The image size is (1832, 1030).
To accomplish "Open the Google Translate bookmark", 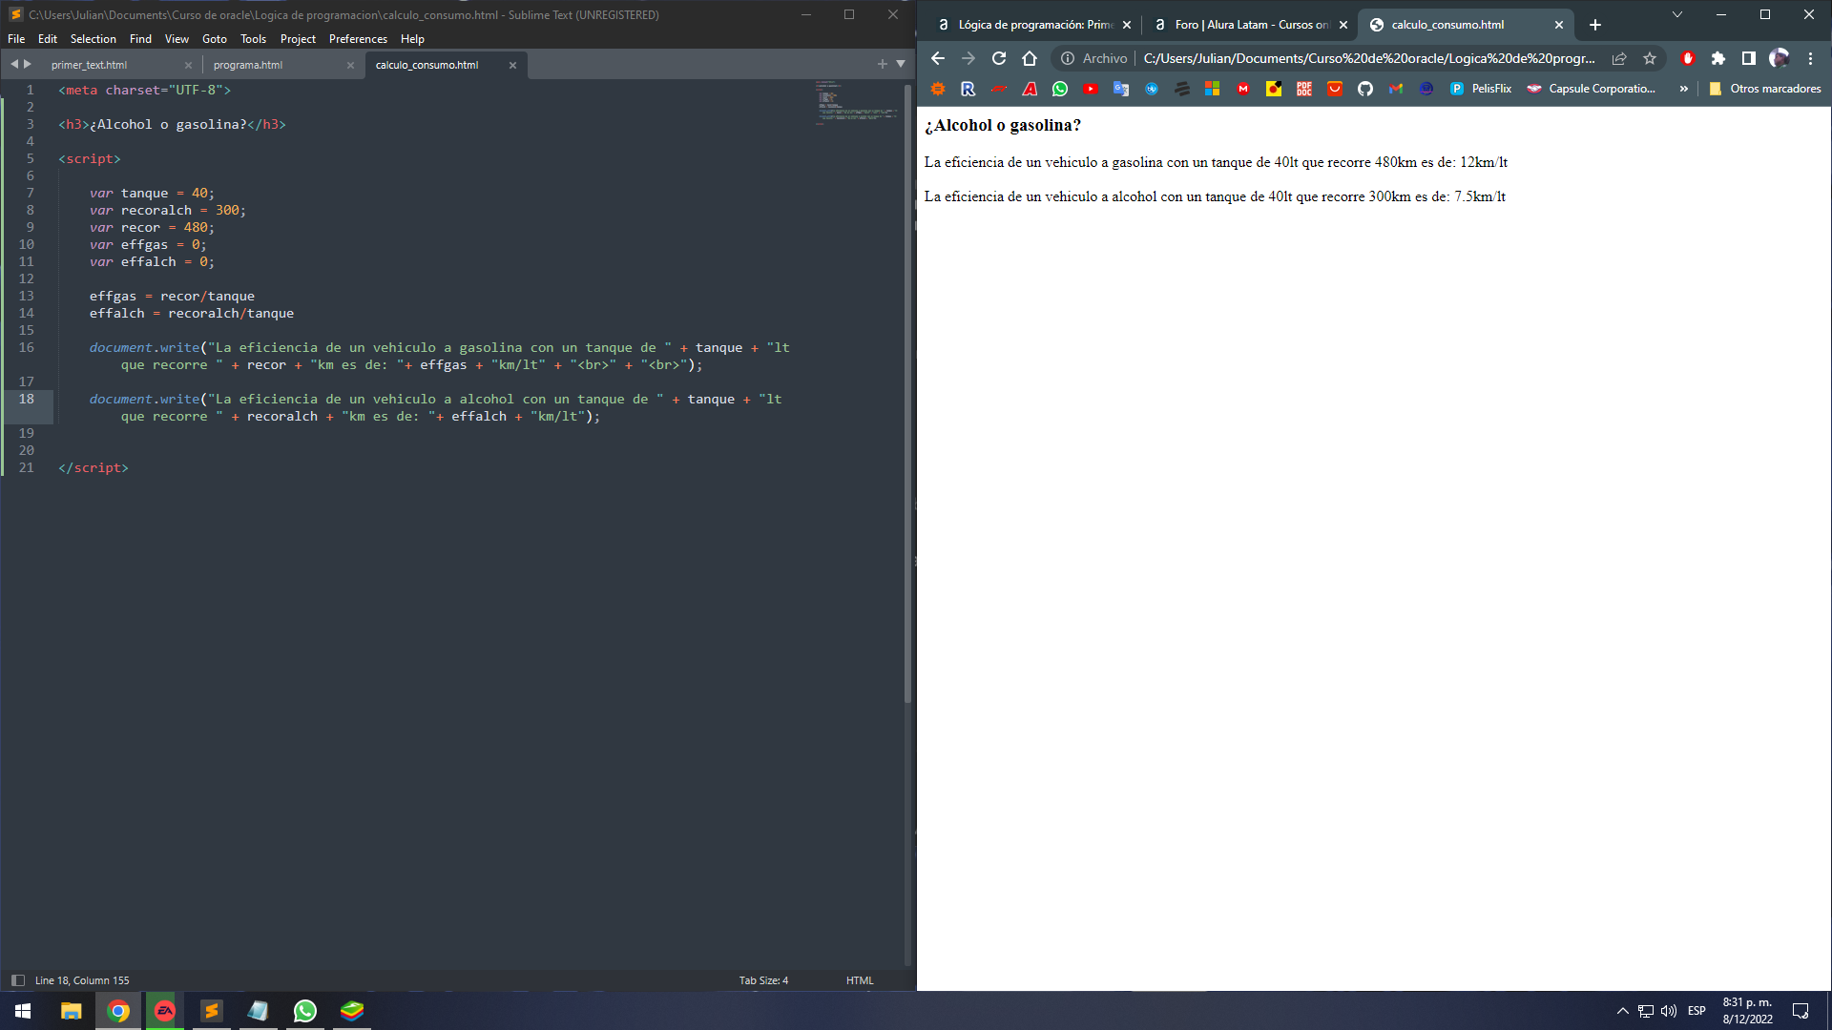I will pos(1121,89).
